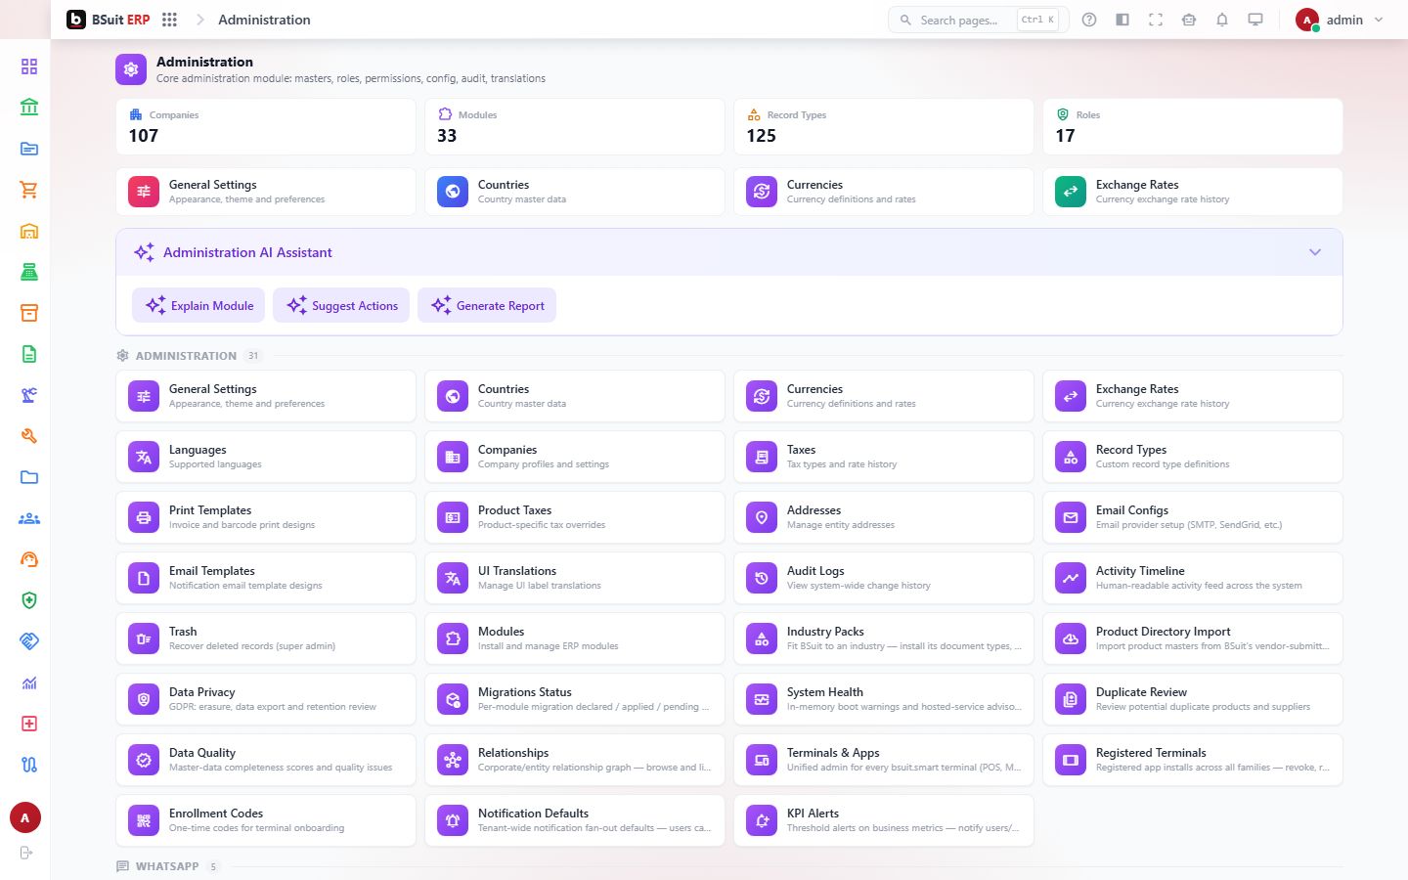Click the monitor display icon in header
This screenshot has height=880, width=1408.
click(x=1255, y=20)
